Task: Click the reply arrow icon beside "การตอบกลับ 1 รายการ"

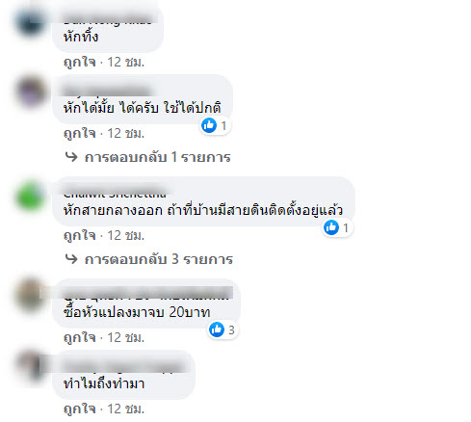Action: point(71,157)
